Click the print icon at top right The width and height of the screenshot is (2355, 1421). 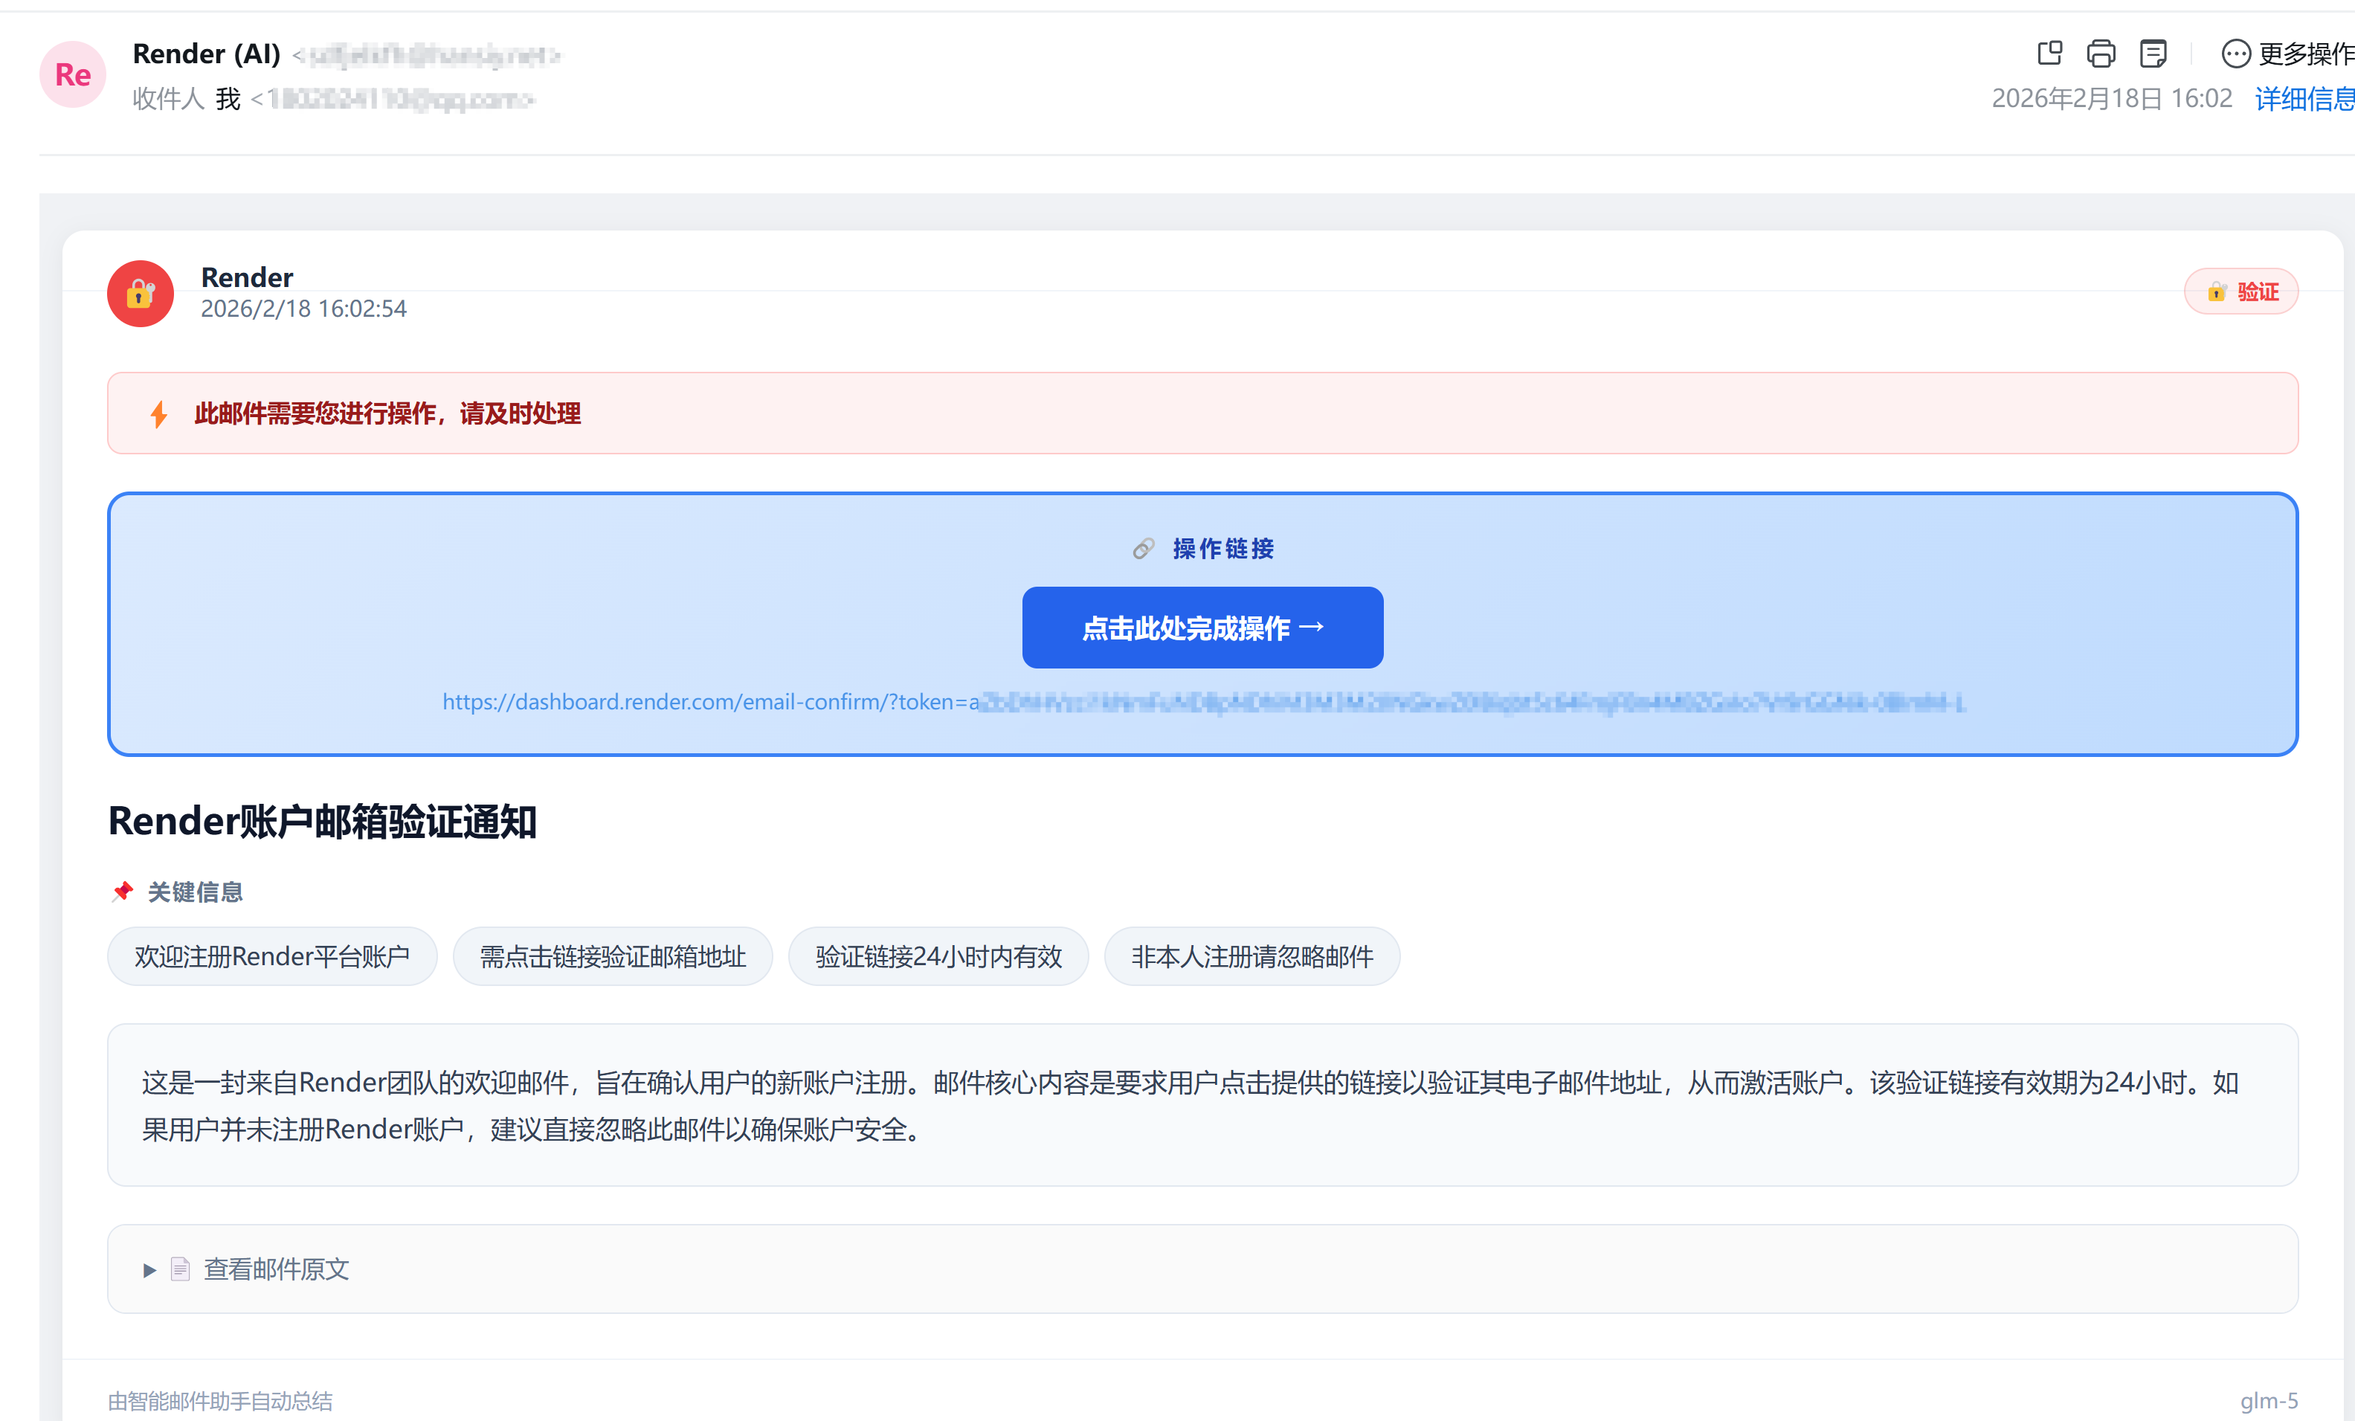click(2100, 54)
